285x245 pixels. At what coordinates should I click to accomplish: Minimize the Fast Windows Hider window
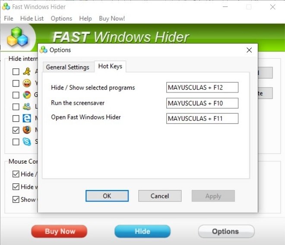point(225,7)
